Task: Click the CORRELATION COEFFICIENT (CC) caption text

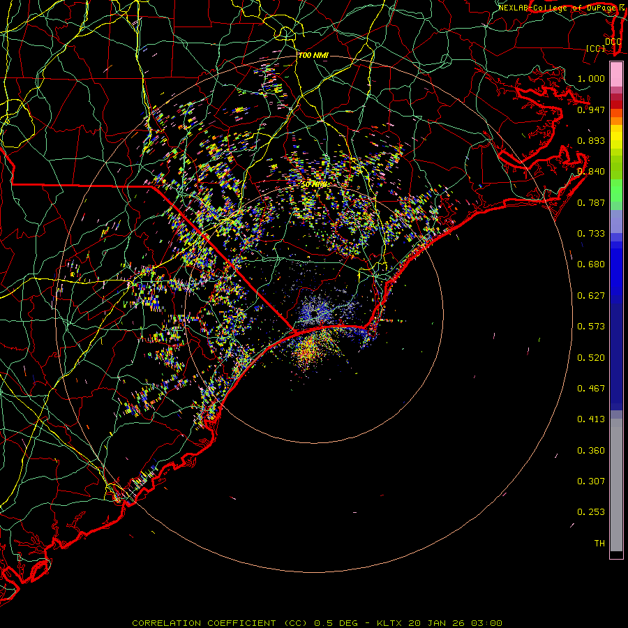Action: (221, 623)
